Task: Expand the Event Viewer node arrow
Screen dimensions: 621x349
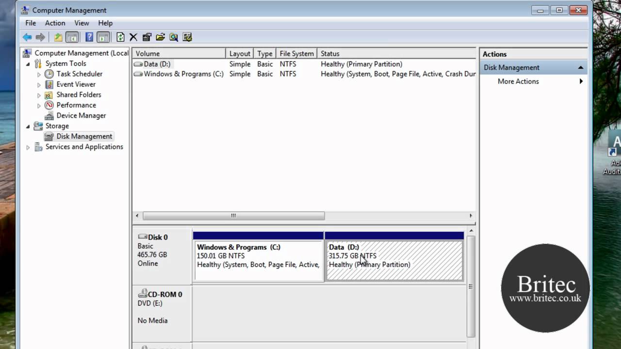Action: pos(39,84)
